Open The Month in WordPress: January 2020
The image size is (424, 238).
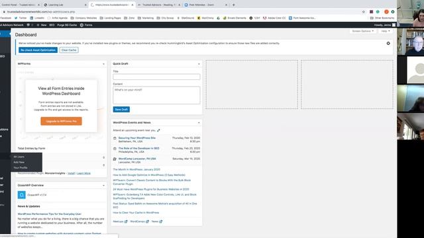136,169
